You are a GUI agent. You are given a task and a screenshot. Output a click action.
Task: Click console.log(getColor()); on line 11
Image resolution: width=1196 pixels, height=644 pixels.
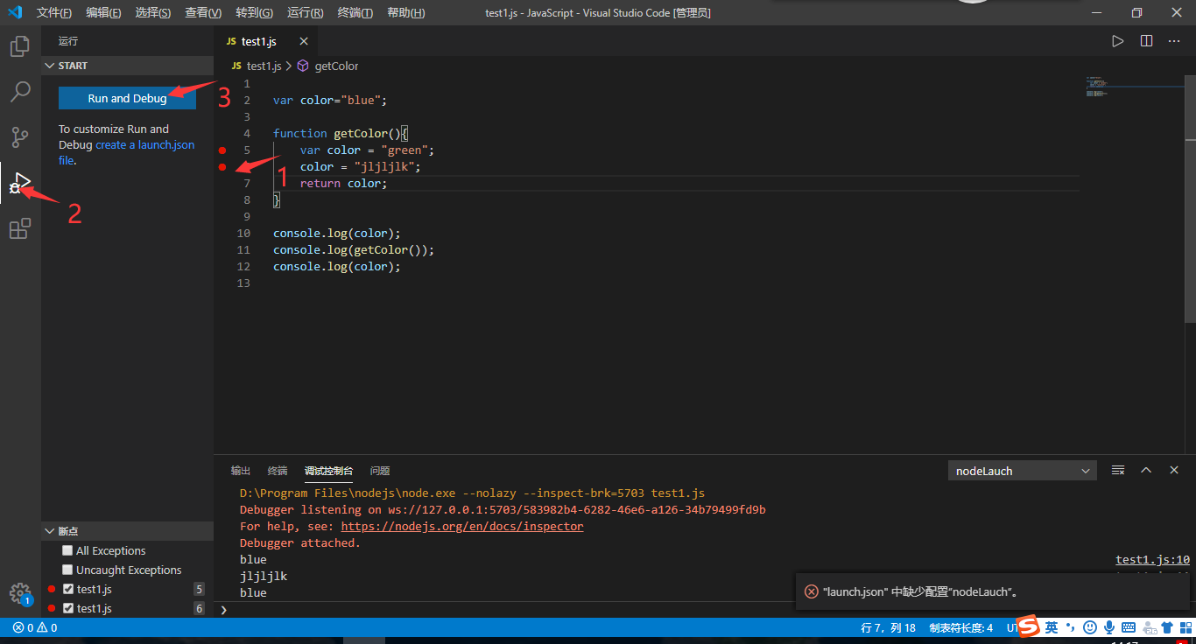[354, 250]
